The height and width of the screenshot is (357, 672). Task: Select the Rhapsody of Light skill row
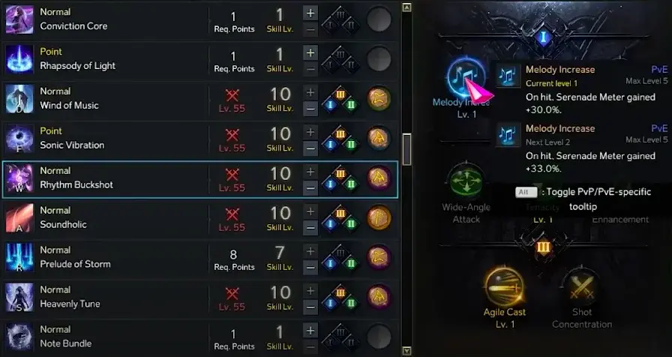[200, 59]
